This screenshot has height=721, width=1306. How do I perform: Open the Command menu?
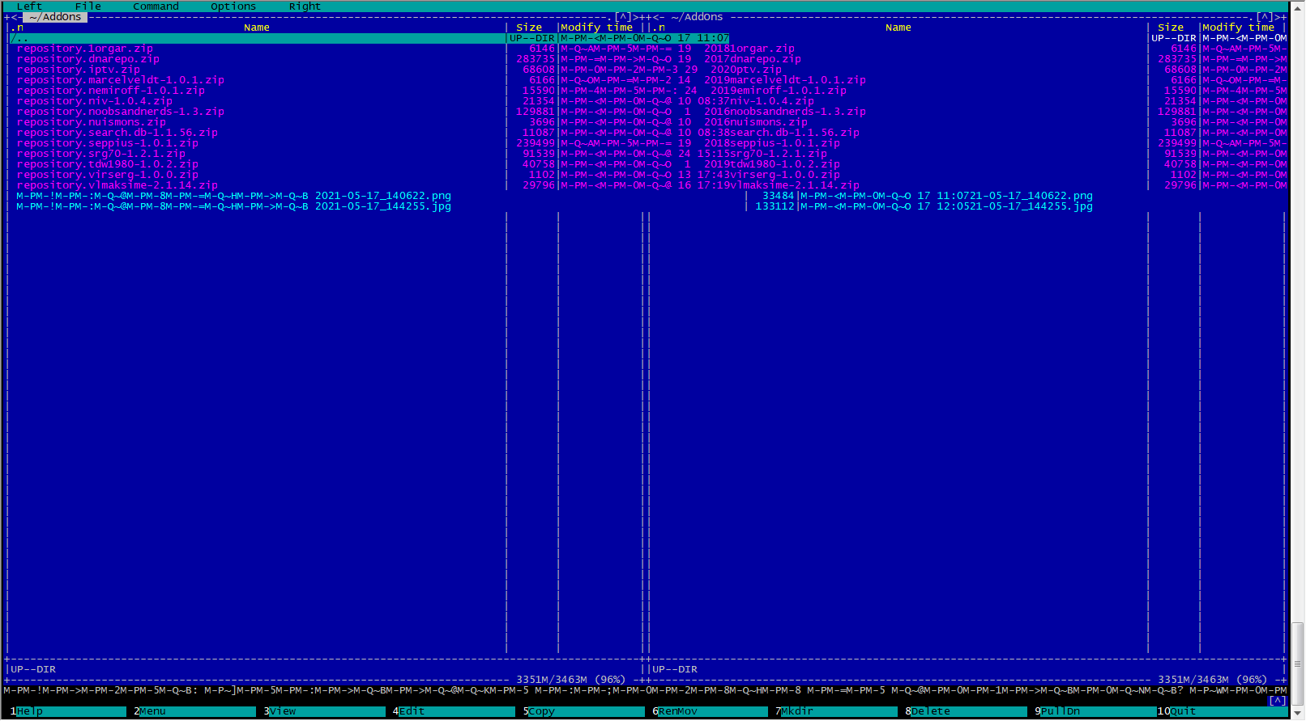pyautogui.click(x=156, y=6)
